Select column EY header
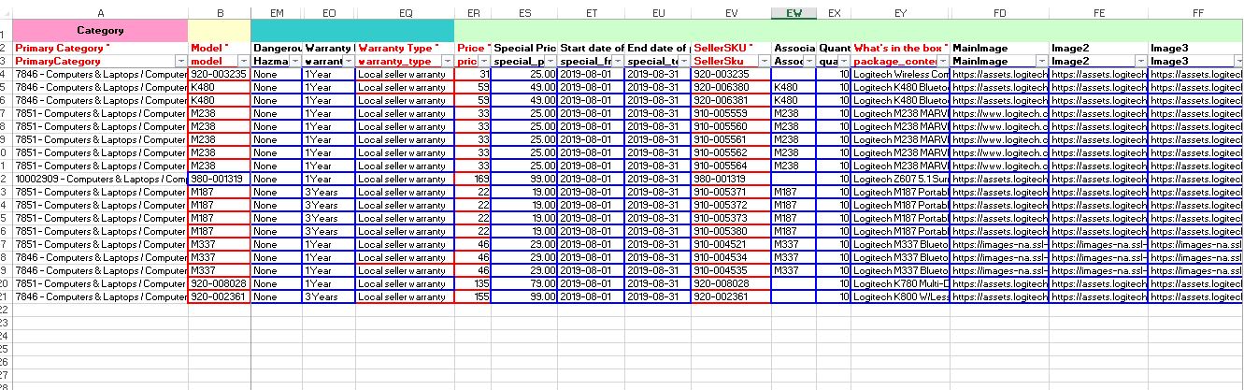This screenshot has width=1244, height=390. pyautogui.click(x=900, y=13)
